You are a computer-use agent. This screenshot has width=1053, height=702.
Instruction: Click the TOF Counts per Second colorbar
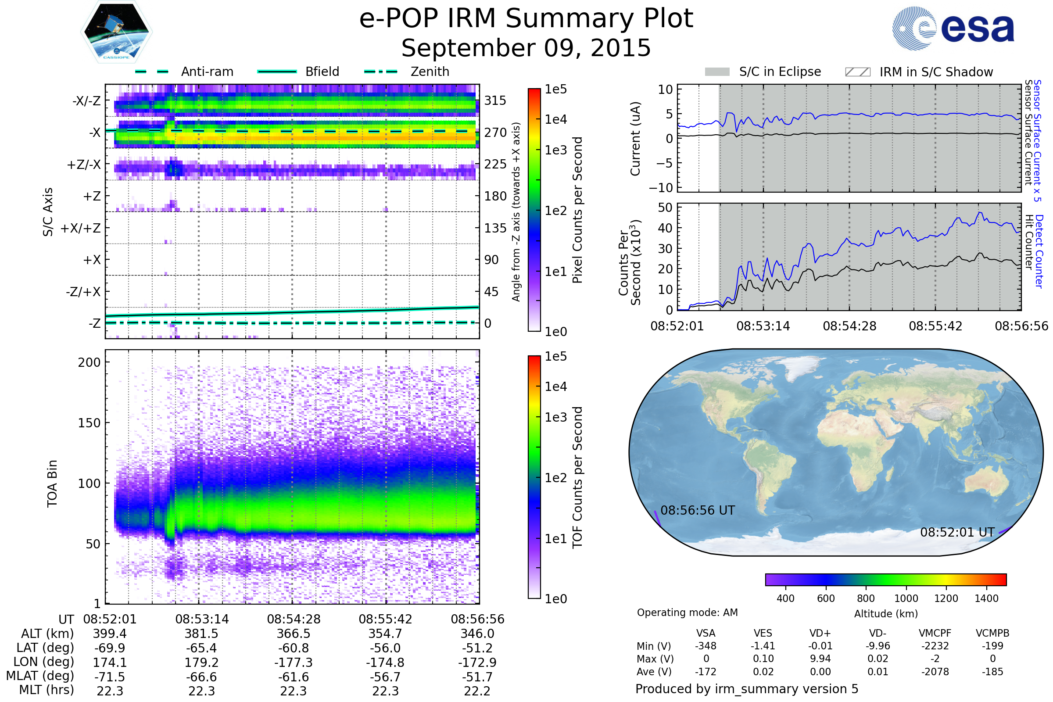coord(534,477)
